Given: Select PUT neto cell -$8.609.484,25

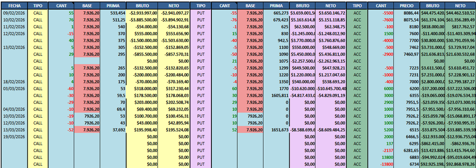Looking at the screenshot, I should (330, 130).
